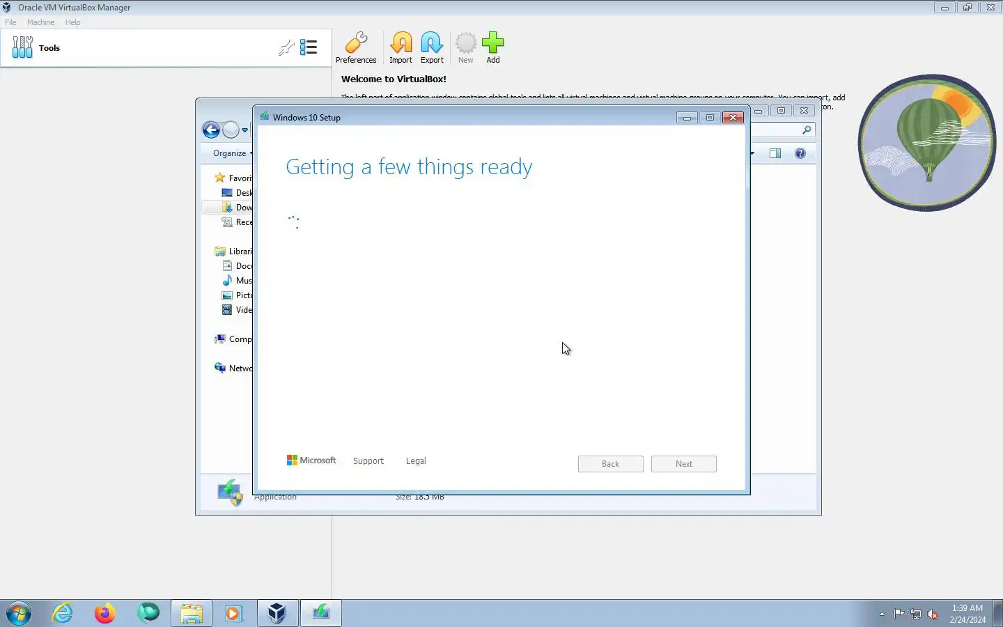Viewport: 1003px width, 627px height.
Task: Click the Explorer help question mark icon
Action: coord(800,153)
